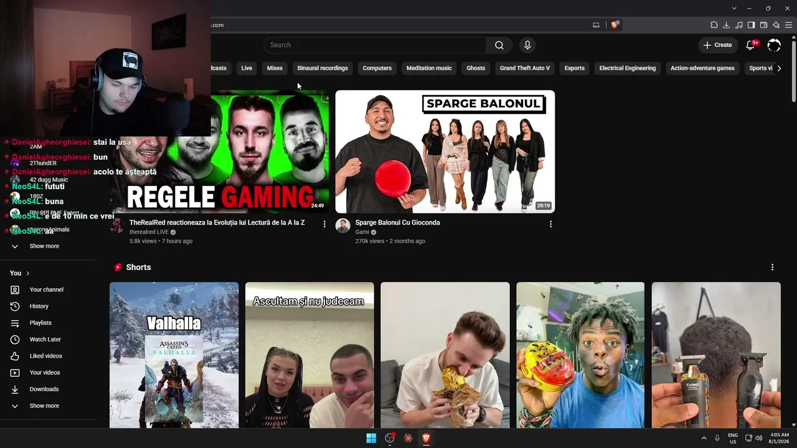This screenshot has height=448, width=797.
Task: Open the TheRealRed reactioneaza video title
Action: (x=217, y=223)
